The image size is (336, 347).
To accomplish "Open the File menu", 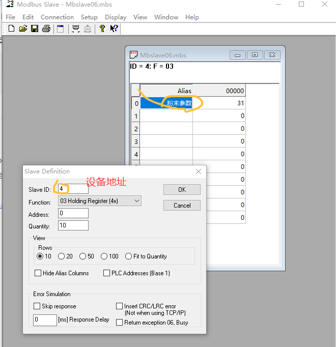I will coord(10,17).
